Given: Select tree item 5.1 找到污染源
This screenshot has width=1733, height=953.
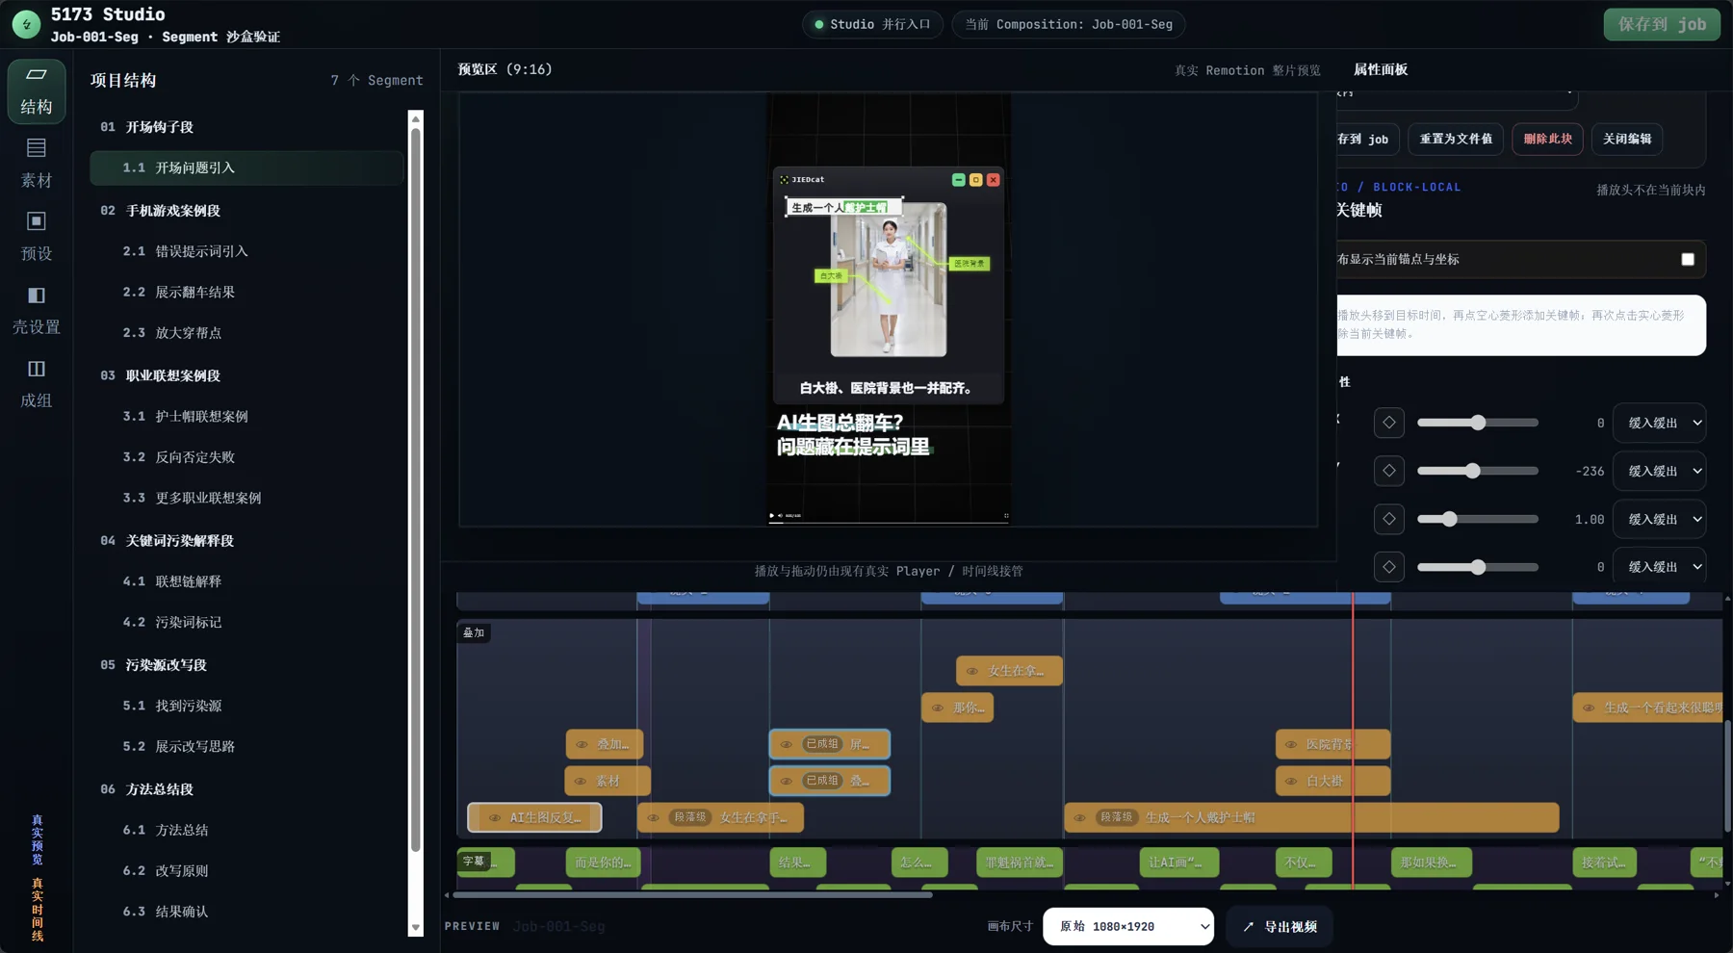Looking at the screenshot, I should [x=246, y=706].
